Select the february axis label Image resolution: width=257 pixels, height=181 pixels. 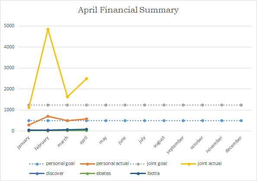click(x=42, y=143)
